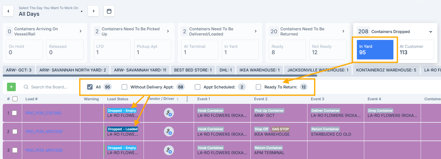Screen dimensions: 441x159
Task: Assign driver for load PRO_POR_M101359
Action: coord(168,132)
